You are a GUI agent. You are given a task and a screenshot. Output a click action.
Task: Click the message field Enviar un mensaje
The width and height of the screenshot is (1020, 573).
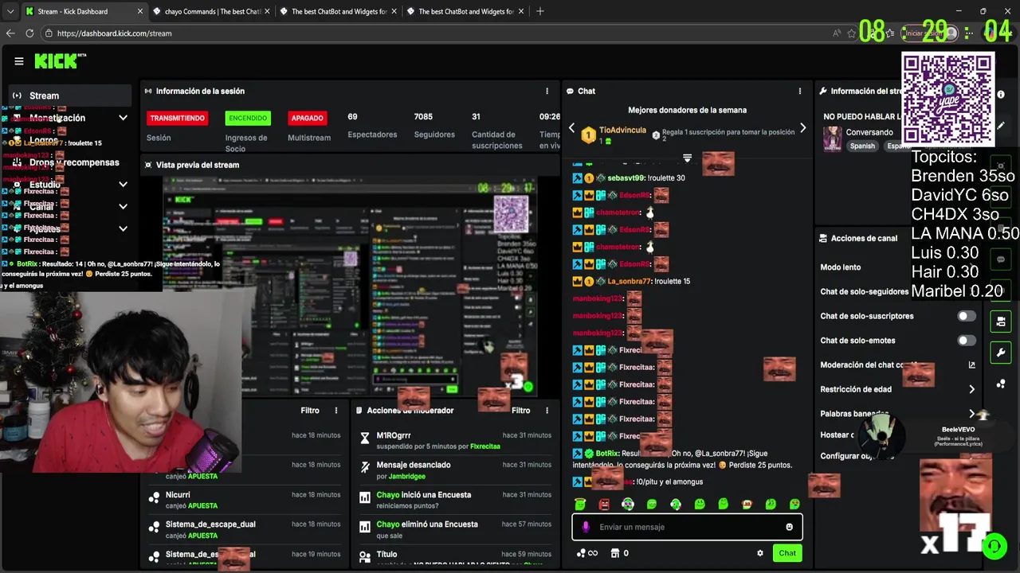(687, 527)
